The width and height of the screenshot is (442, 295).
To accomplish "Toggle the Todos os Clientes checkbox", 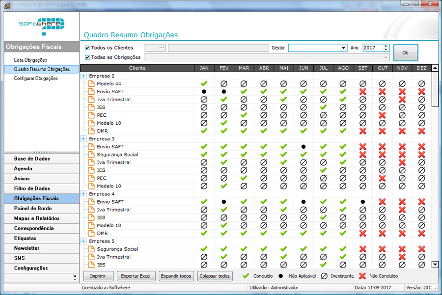I will (x=87, y=48).
